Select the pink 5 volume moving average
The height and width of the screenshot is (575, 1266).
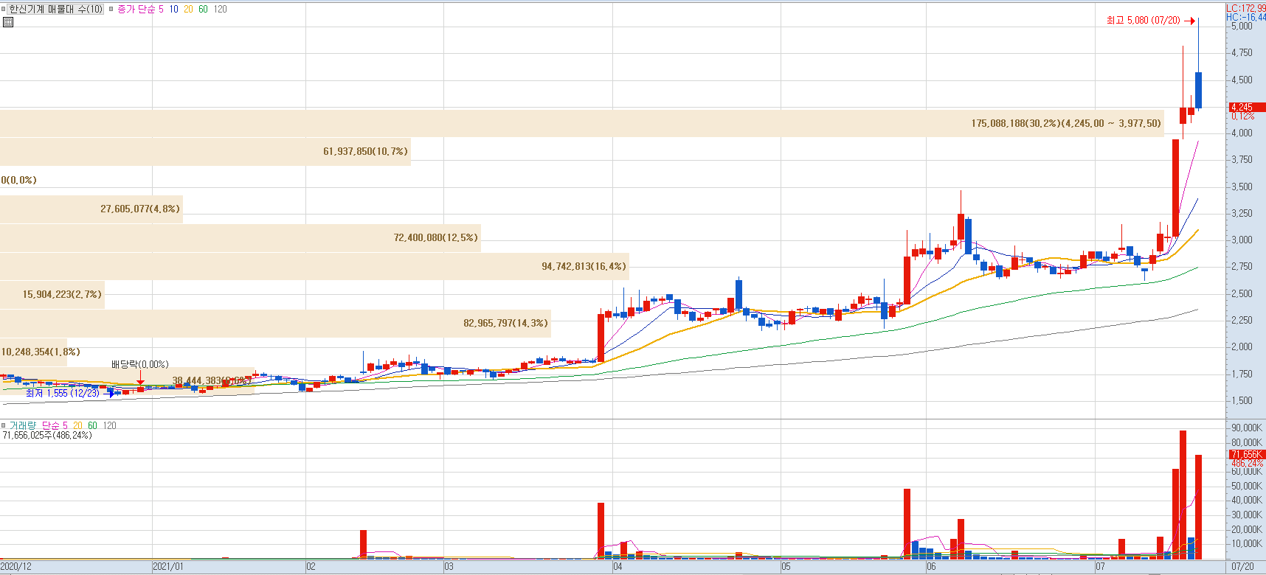click(x=65, y=425)
